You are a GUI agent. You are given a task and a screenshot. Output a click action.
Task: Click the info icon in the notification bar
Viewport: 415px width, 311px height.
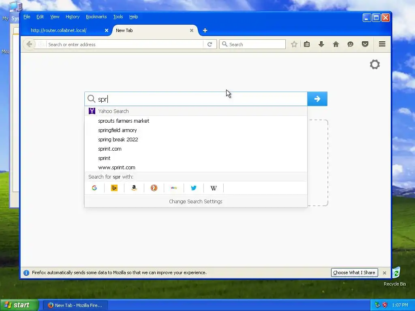pyautogui.click(x=26, y=273)
